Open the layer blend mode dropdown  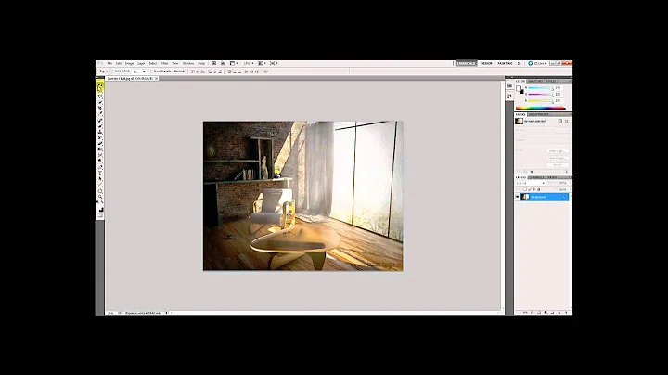click(x=531, y=183)
